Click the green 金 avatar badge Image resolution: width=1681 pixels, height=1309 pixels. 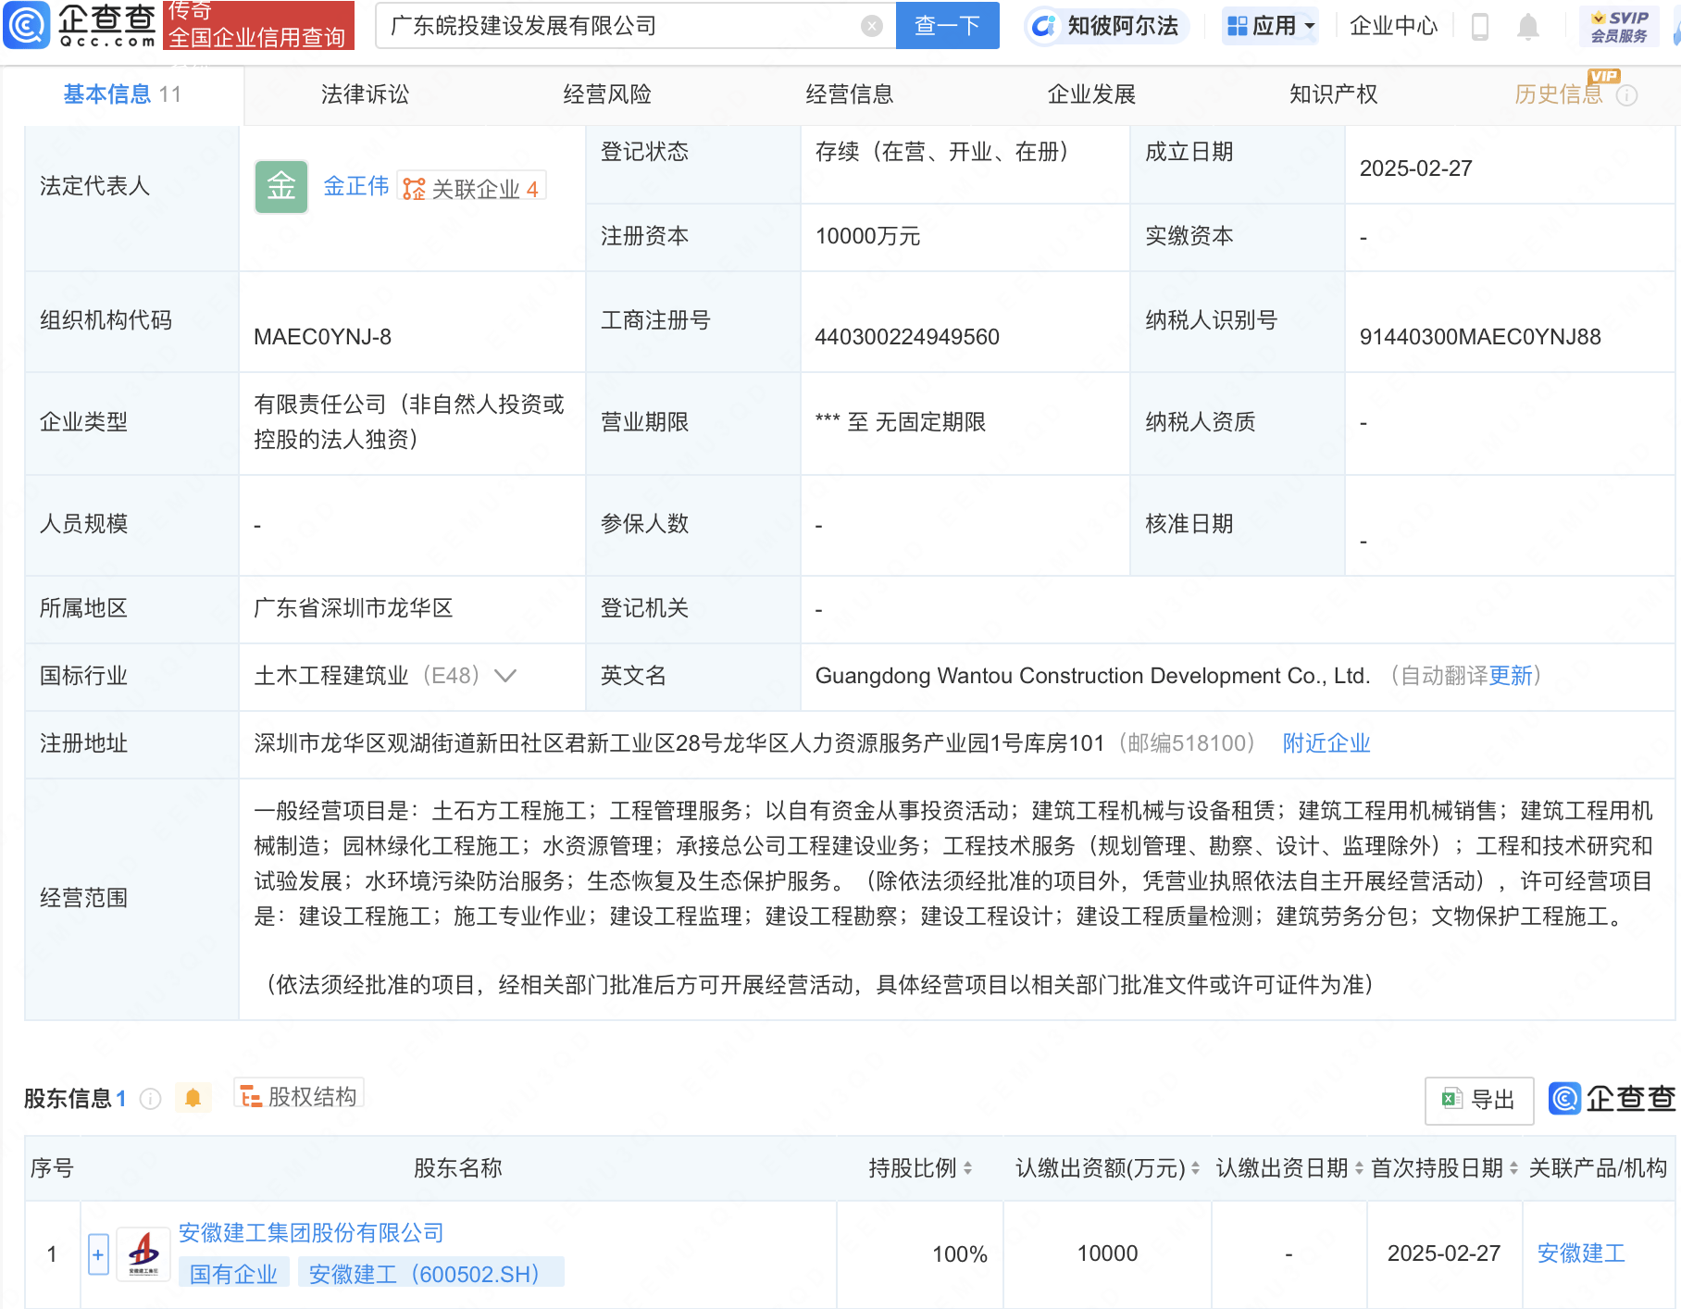[x=281, y=187]
